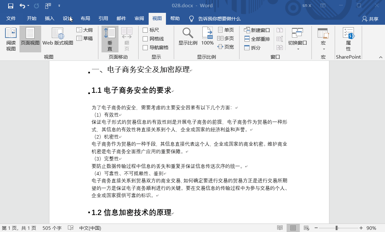Choose 页宽 page width zoom
385x232 pixels.
226,47
